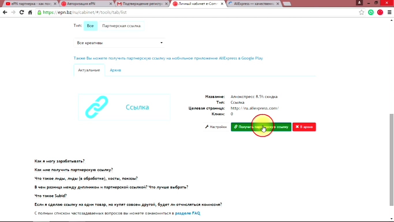This screenshot has width=394, height=222.
Task: Open the Chrome menu hamburger icon
Action: click(389, 12)
